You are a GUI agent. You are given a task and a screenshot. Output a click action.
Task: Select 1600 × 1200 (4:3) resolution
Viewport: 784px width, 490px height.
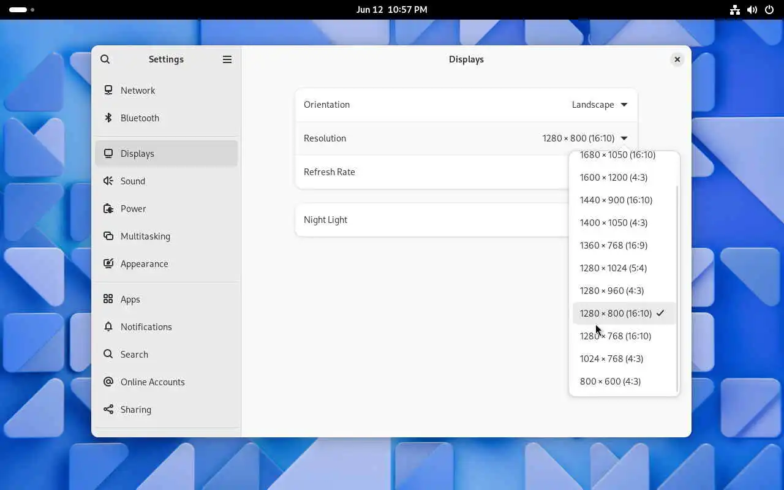624,178
